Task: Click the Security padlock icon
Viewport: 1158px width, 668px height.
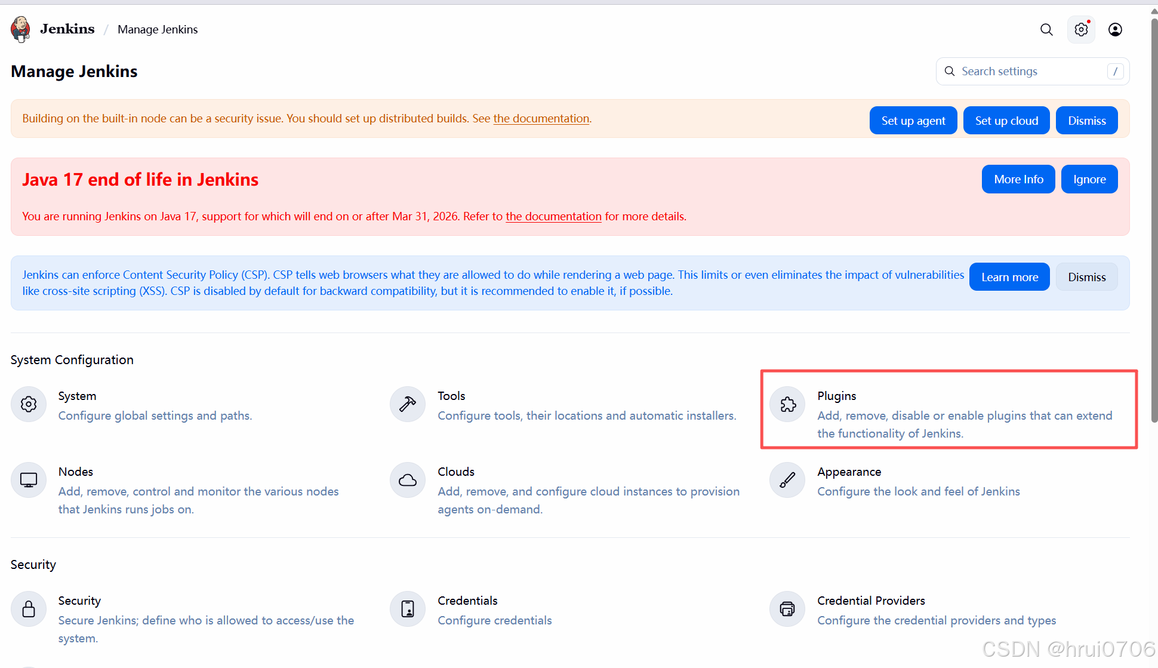Action: 29,609
